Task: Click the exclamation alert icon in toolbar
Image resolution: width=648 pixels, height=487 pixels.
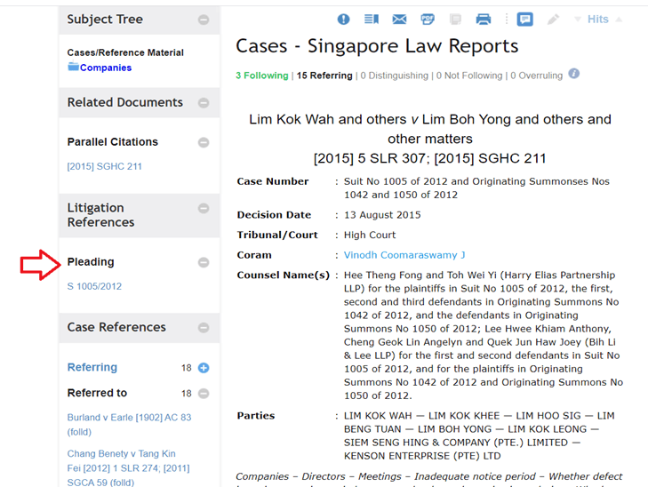Action: coord(343,19)
